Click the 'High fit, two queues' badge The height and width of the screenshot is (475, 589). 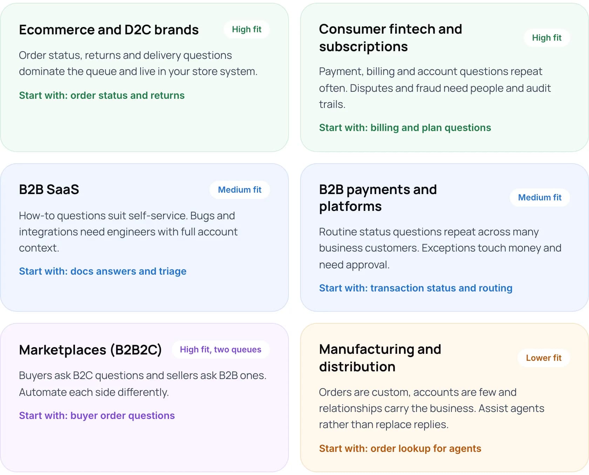coord(221,350)
